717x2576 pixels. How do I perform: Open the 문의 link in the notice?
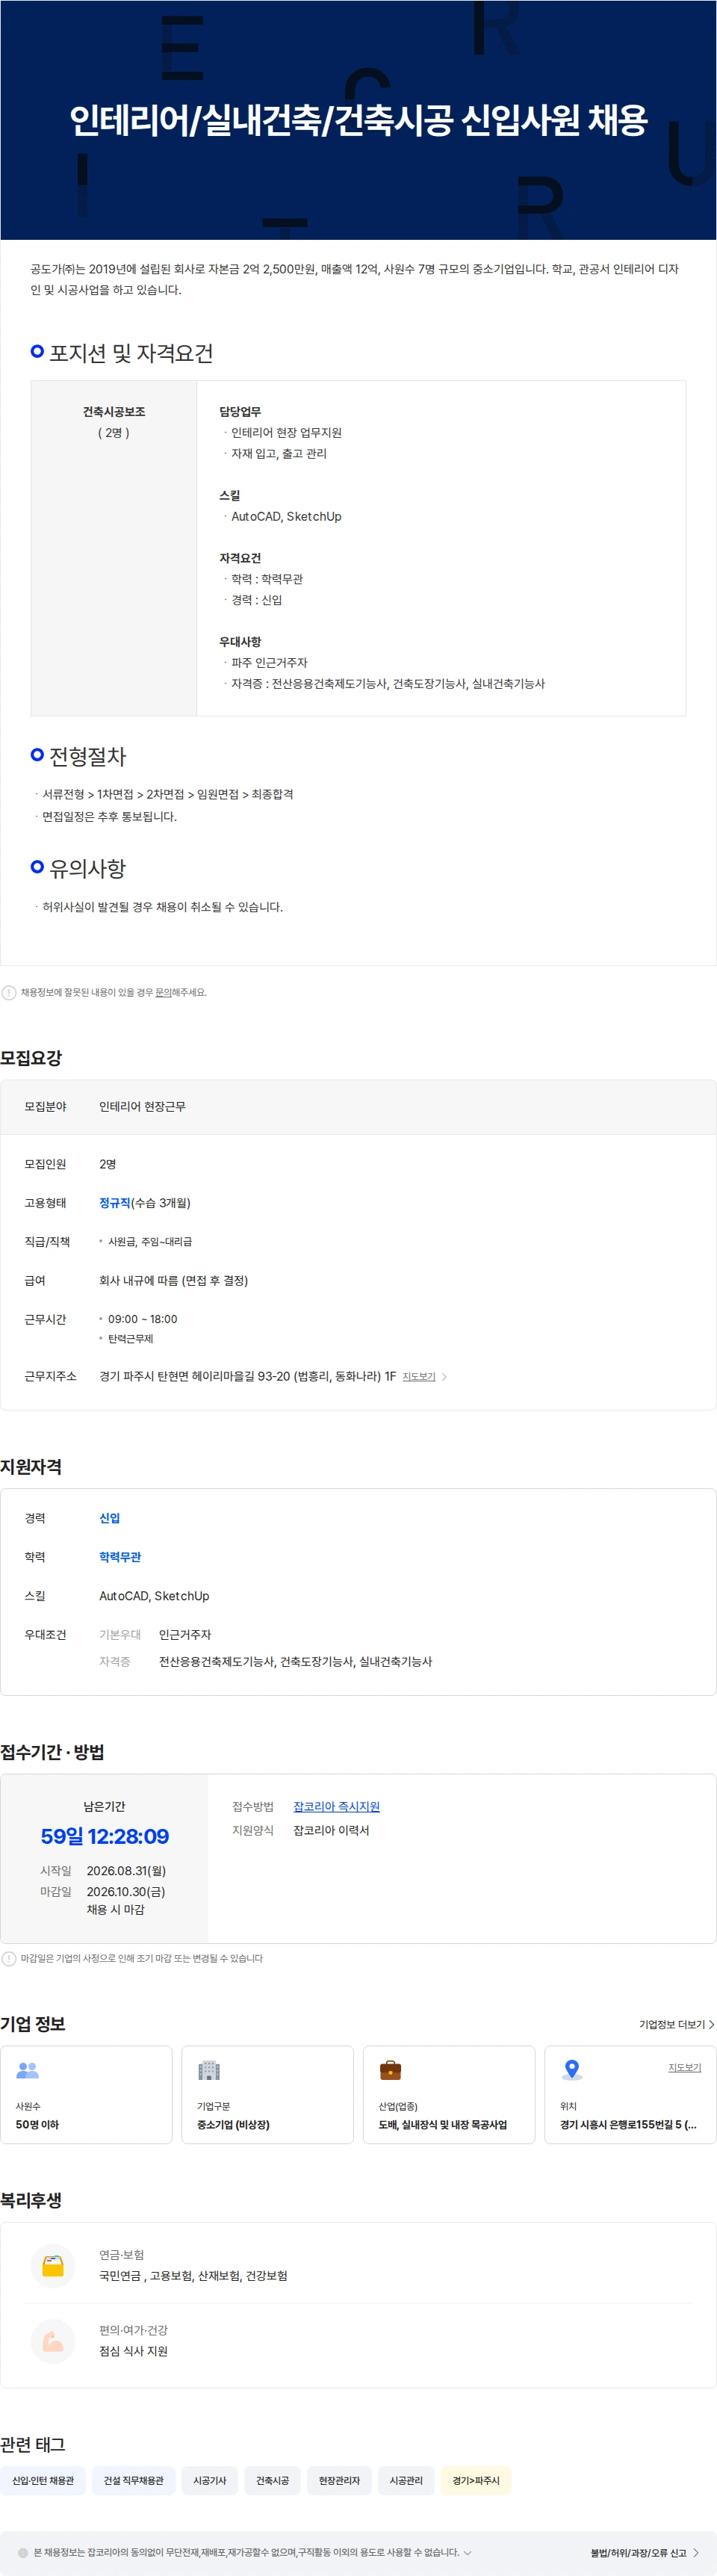click(x=163, y=993)
